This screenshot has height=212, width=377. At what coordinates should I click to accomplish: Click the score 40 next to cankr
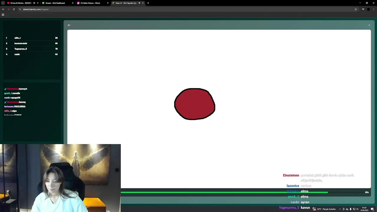tap(56, 54)
